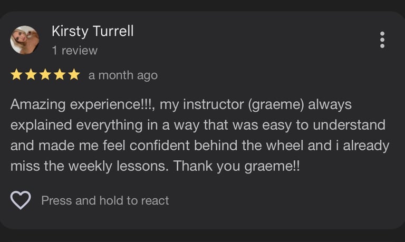
Task: Click the word "instructor" in review
Action: (214, 104)
